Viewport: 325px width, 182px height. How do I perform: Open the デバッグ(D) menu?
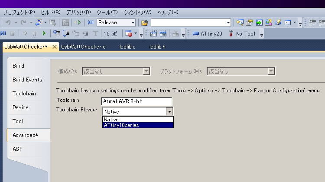pos(78,13)
